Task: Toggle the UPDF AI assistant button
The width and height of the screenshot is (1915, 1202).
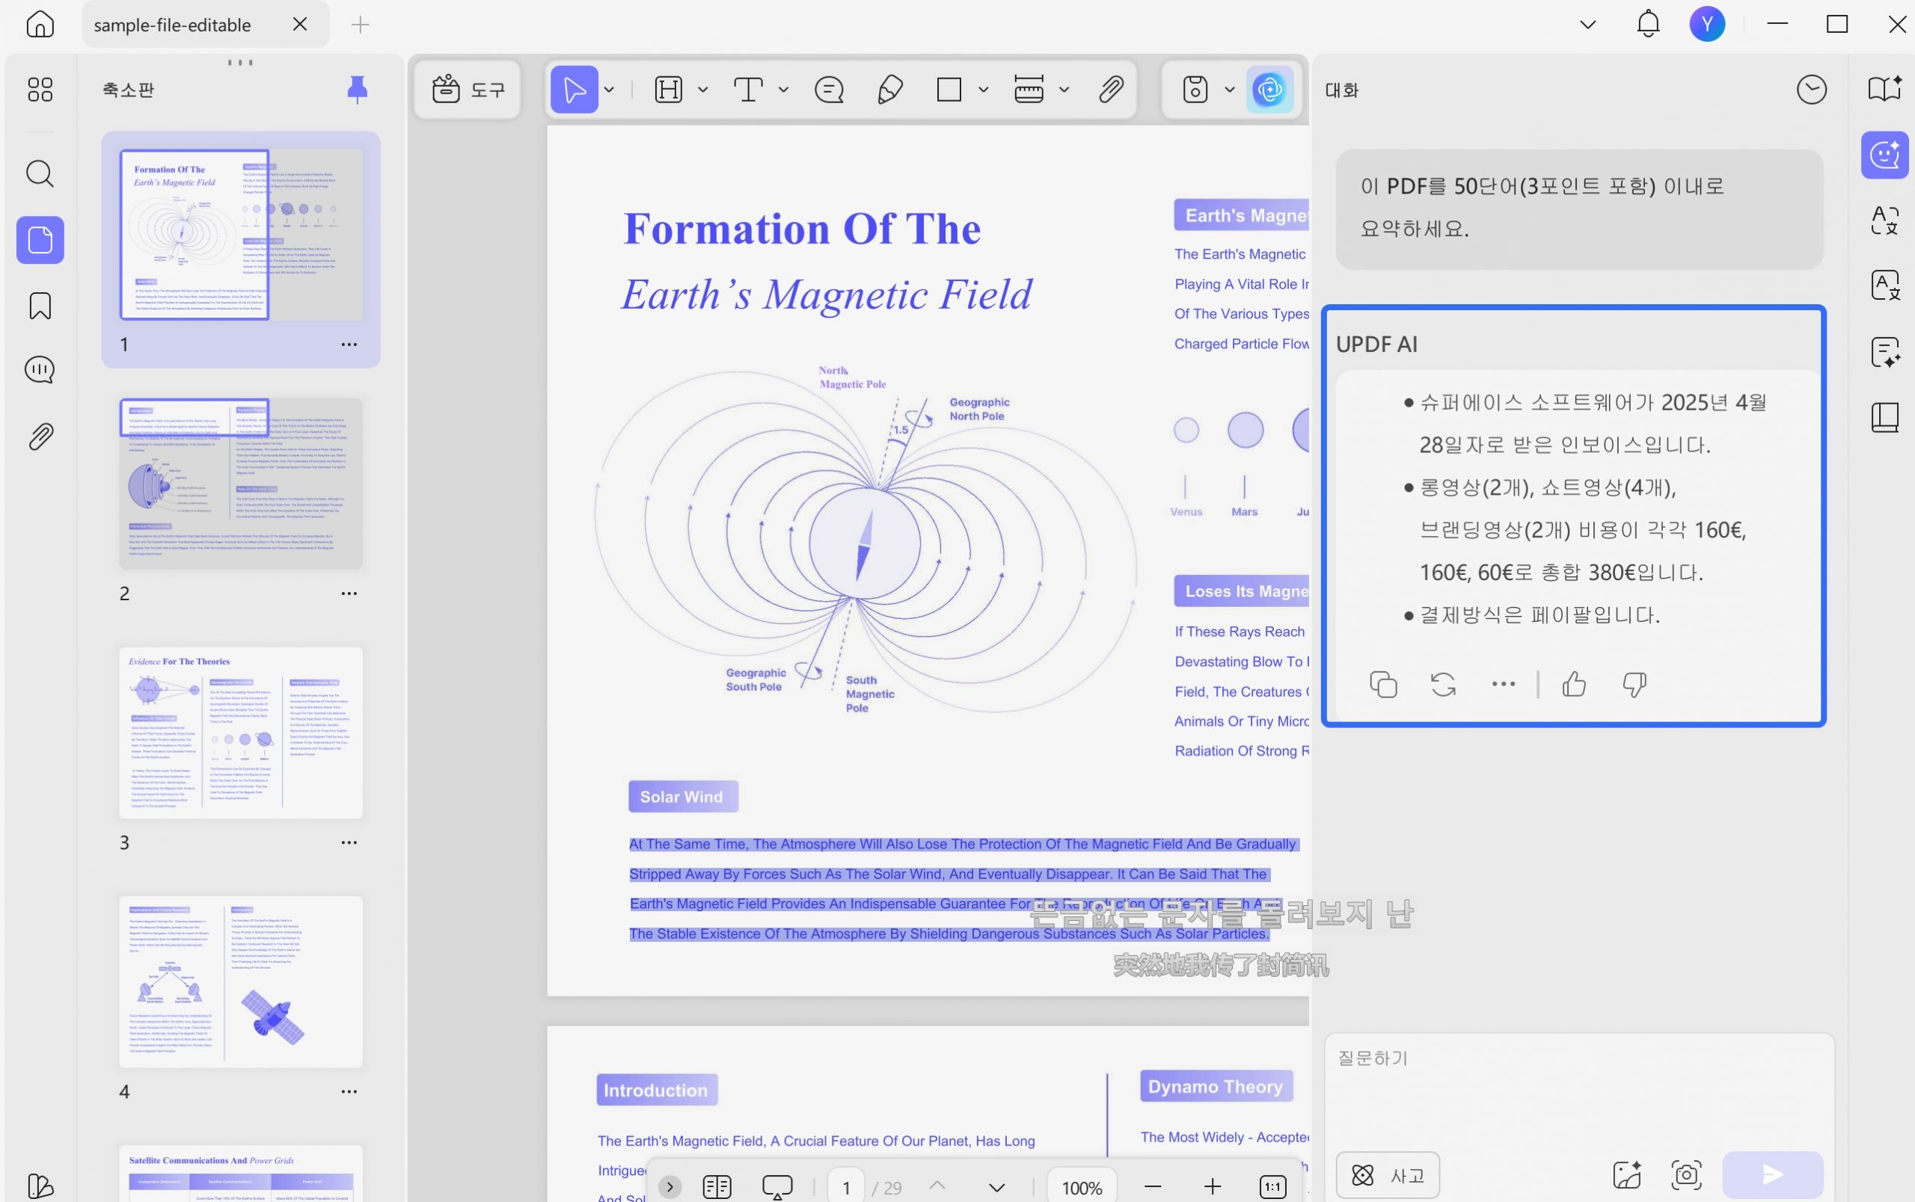Action: (1269, 90)
